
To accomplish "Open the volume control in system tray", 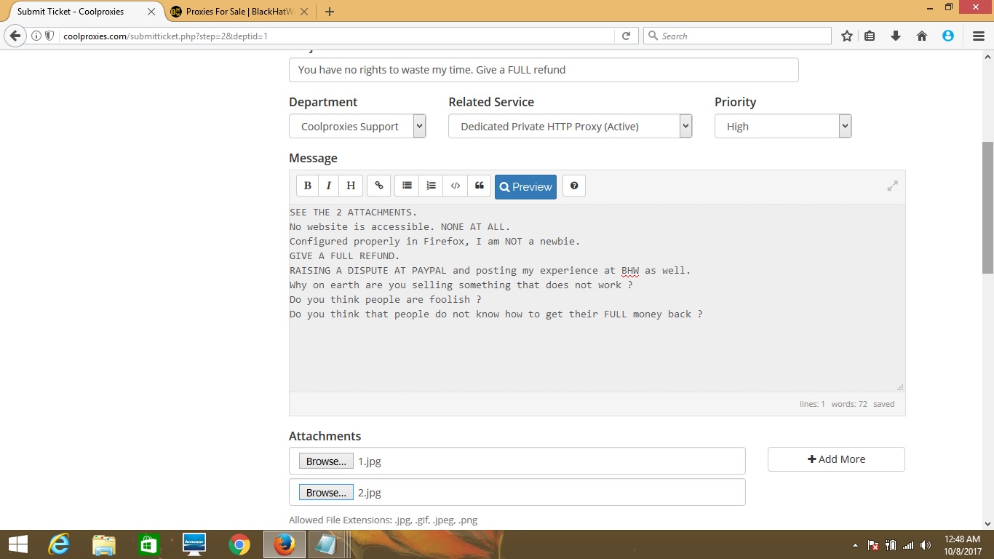I will pos(926,544).
